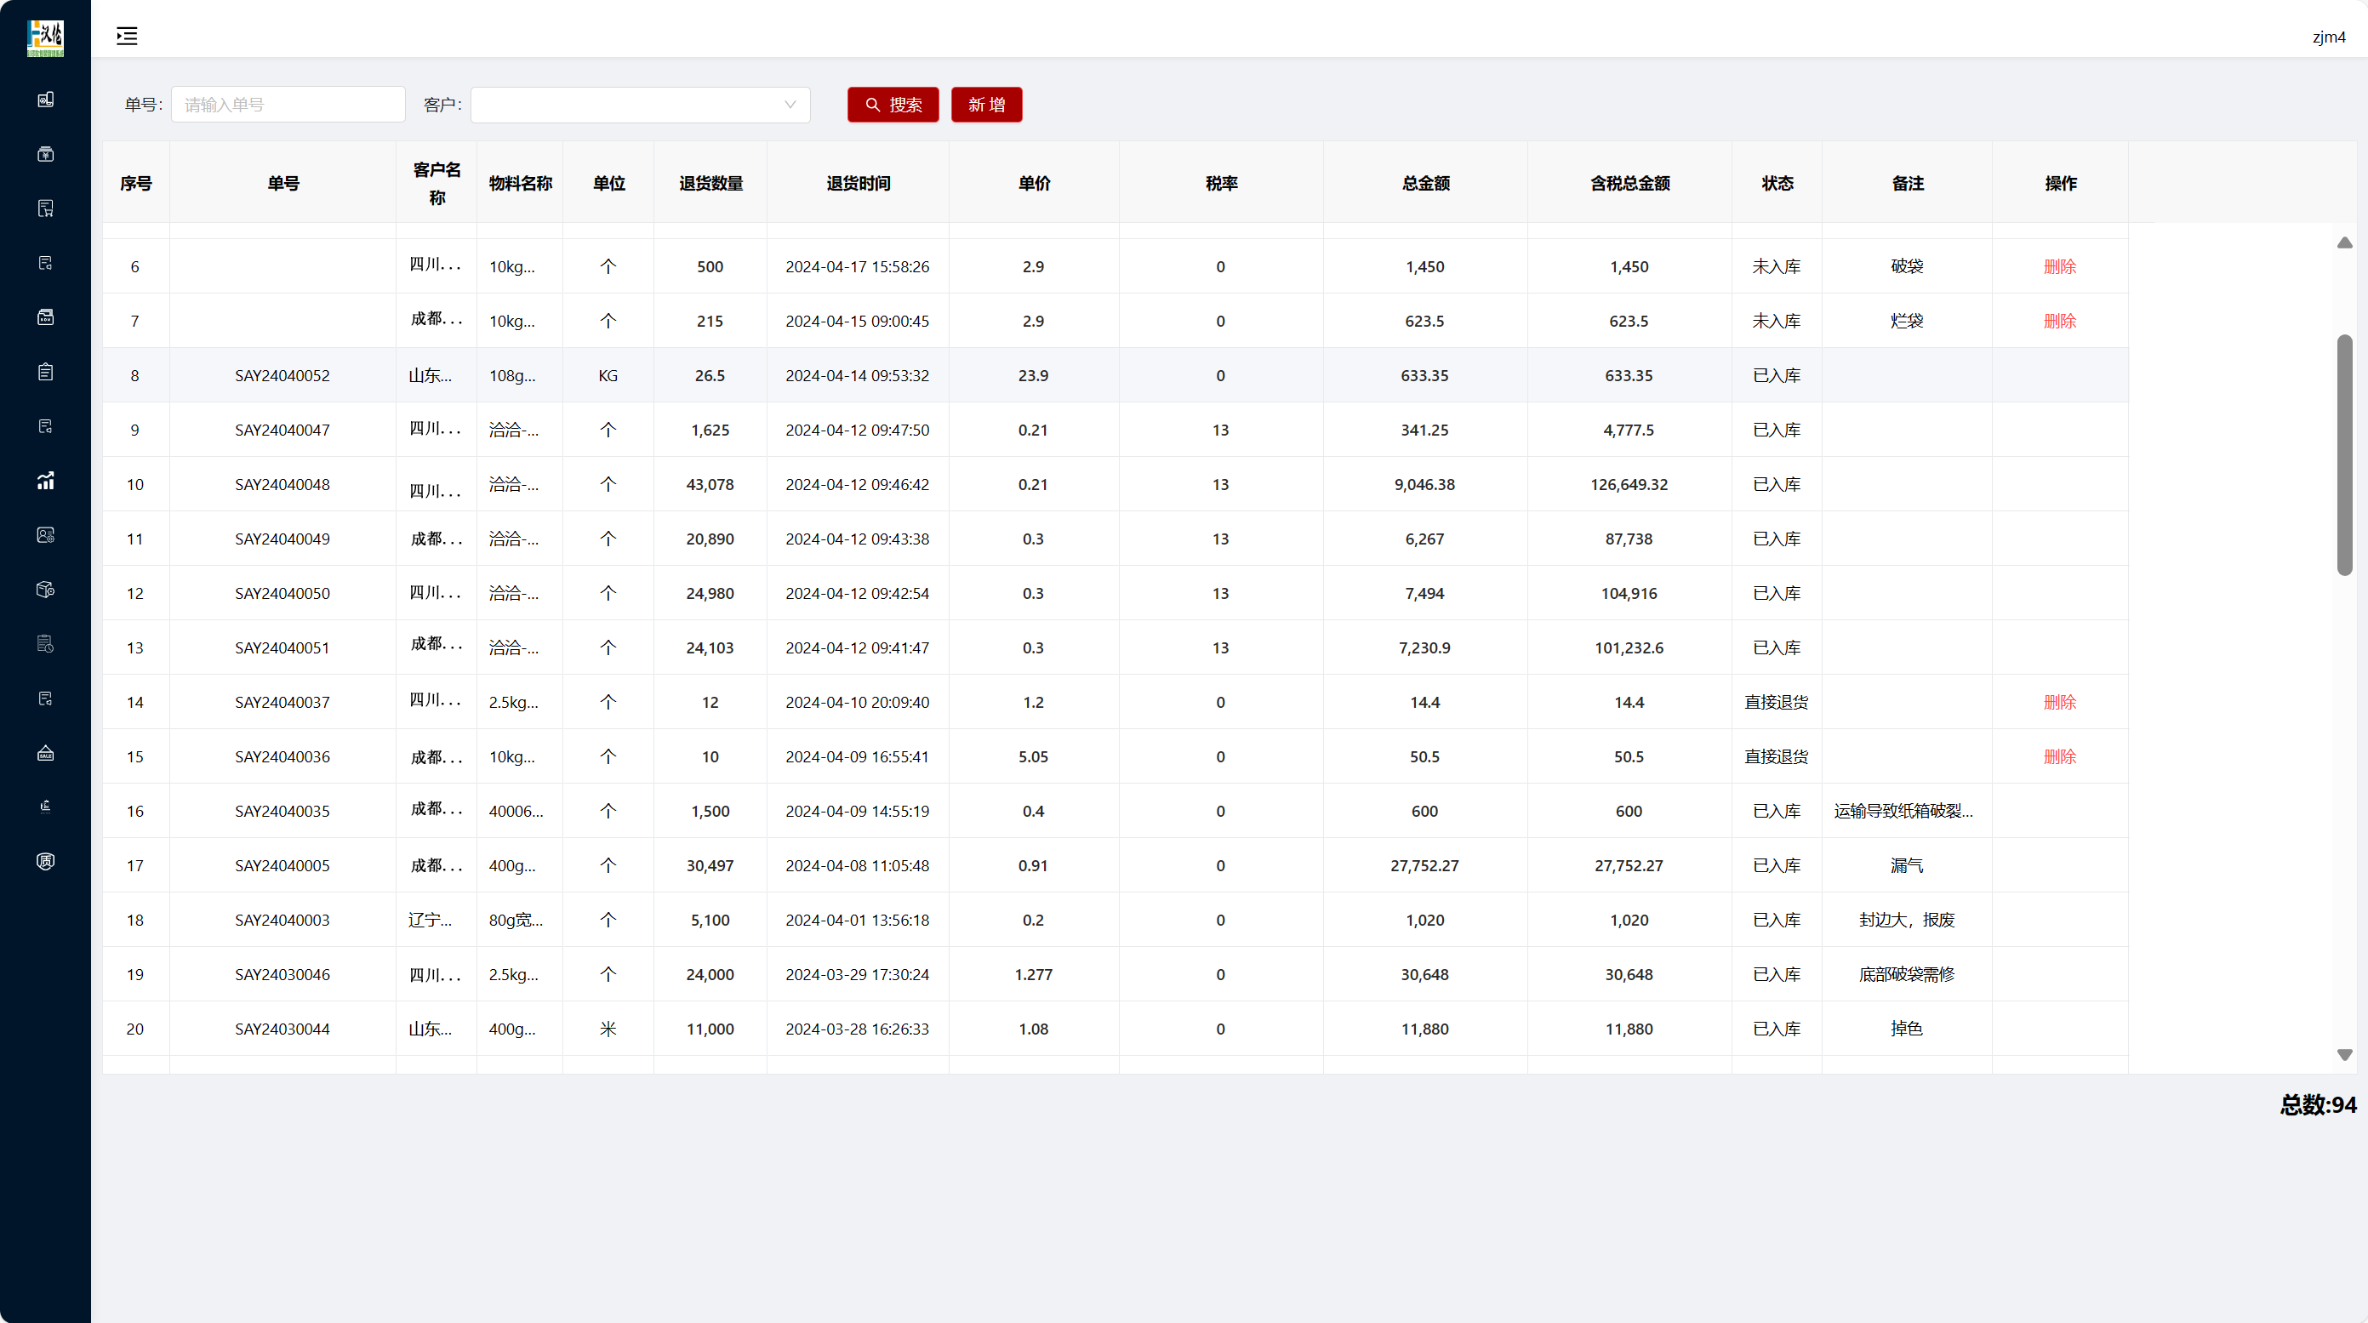Click the table scroll down arrow
This screenshot has width=2368, height=1323.
click(x=2345, y=1054)
